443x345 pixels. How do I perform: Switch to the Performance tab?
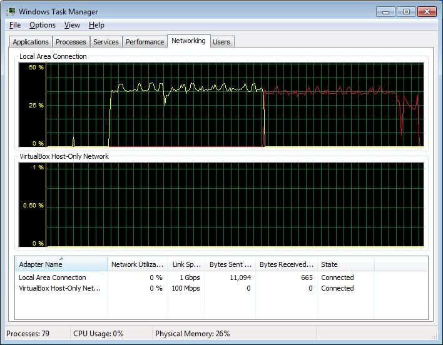point(145,42)
